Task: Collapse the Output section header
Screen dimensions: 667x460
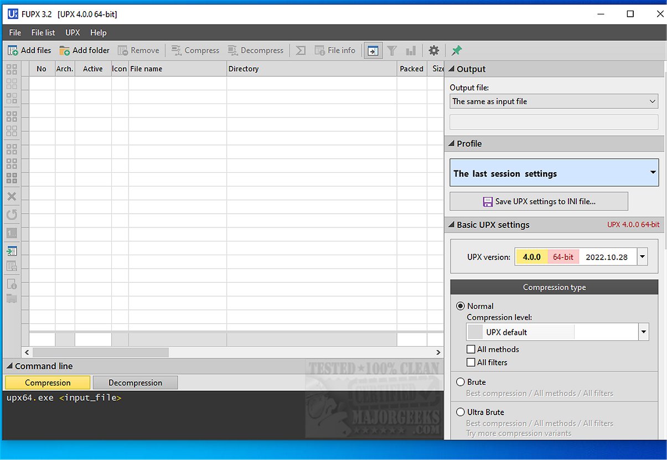Action: pyautogui.click(x=554, y=69)
